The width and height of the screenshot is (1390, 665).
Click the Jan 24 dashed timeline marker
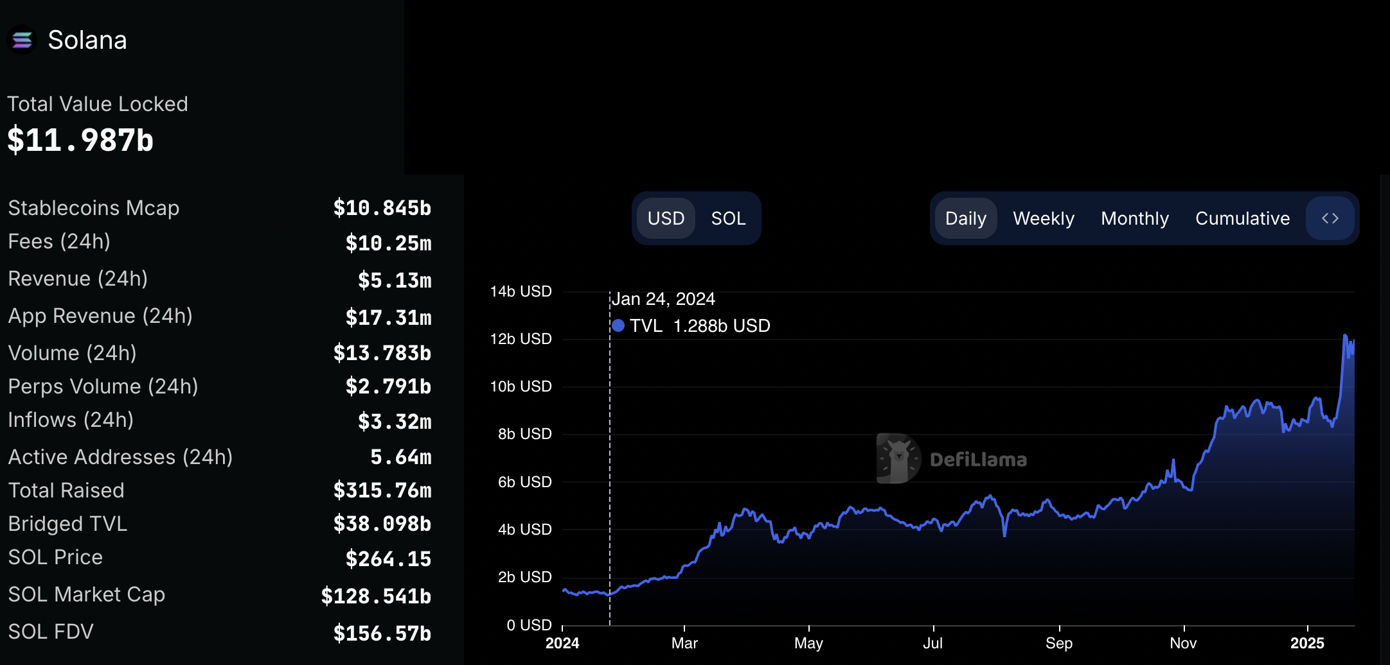pos(610,449)
